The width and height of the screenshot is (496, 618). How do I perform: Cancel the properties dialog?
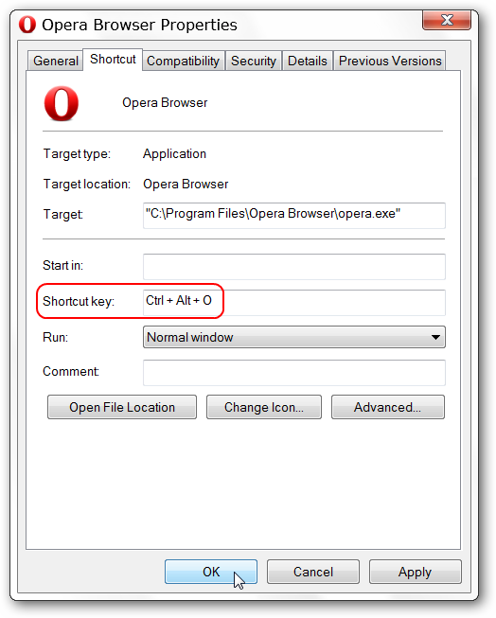coord(313,572)
